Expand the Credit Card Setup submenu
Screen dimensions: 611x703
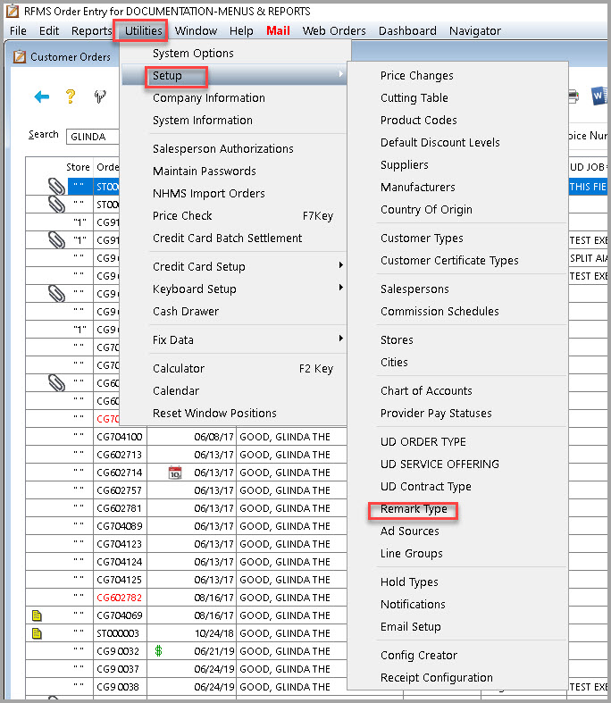pyautogui.click(x=233, y=266)
